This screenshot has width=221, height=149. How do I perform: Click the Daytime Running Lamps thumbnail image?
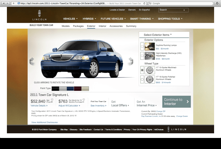(150, 46)
